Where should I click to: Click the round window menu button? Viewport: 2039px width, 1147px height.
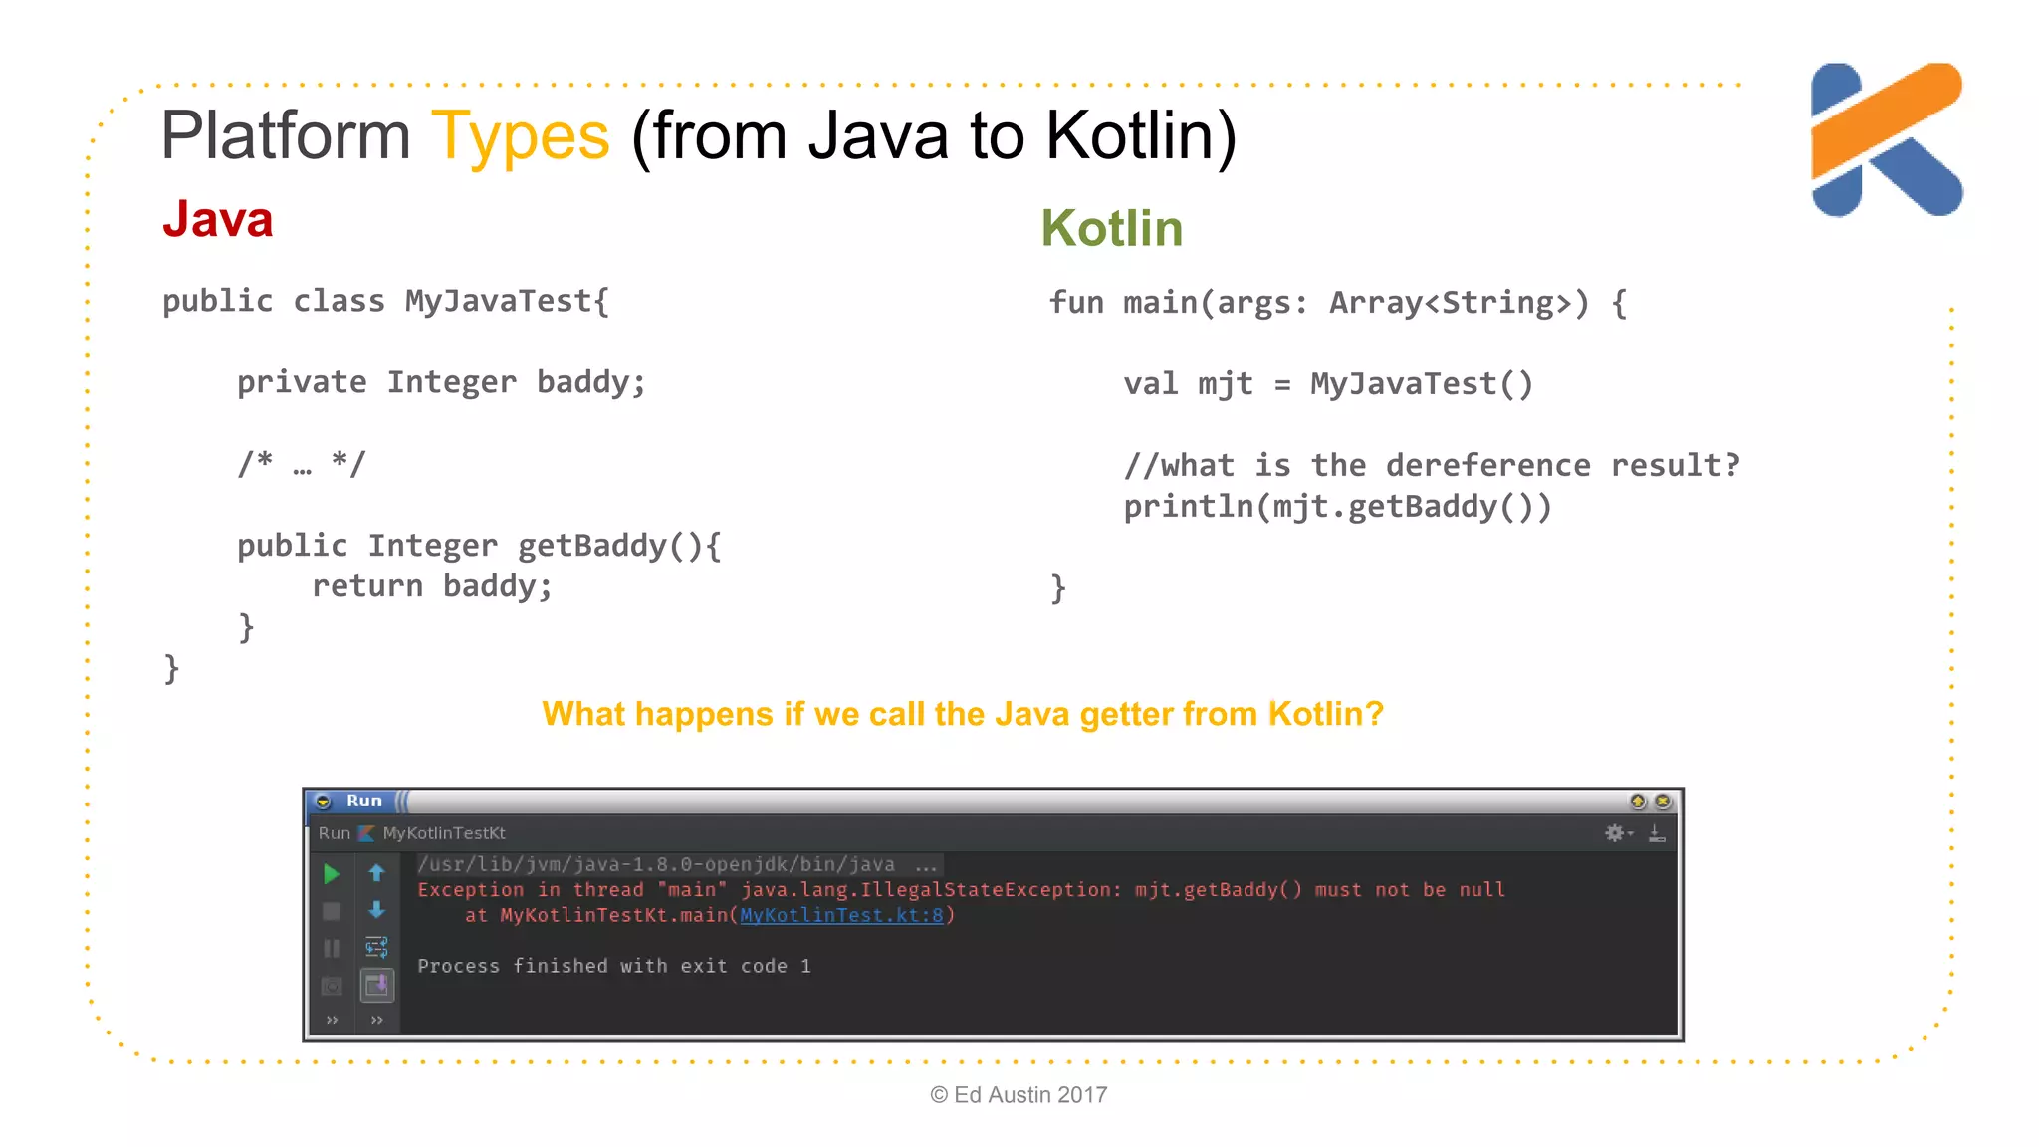click(323, 802)
